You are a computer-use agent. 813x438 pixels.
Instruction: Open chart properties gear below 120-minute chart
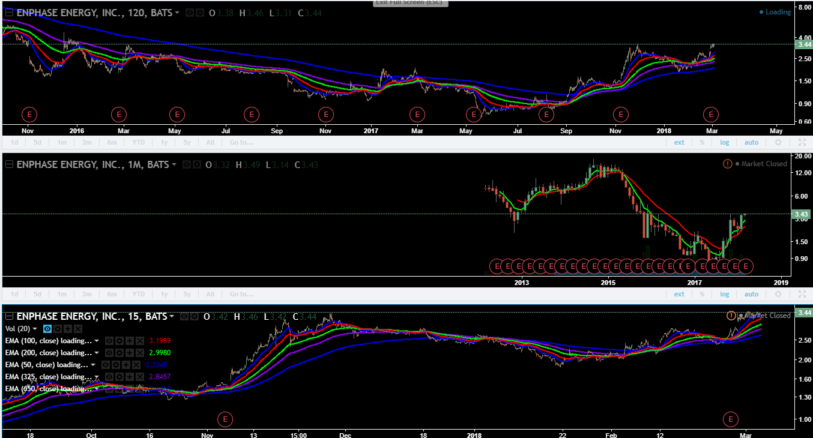tap(778, 142)
